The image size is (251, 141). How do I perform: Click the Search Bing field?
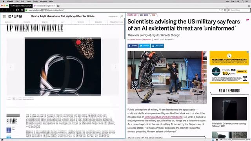(239, 10)
